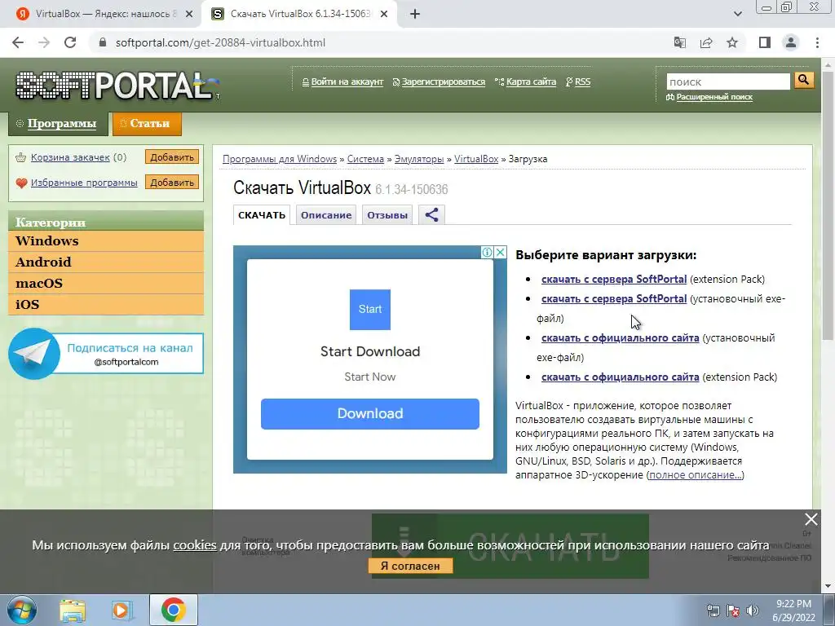The image size is (835, 626).
Task: Click Я согласен cookie button
Action: pyautogui.click(x=410, y=566)
